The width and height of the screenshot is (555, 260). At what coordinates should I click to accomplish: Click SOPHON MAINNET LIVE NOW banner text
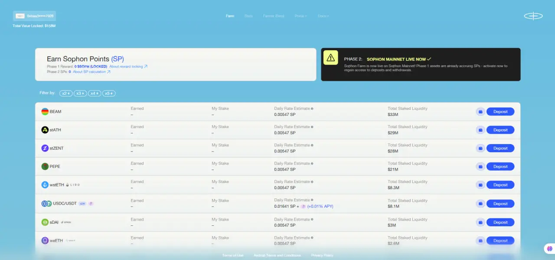click(x=396, y=59)
